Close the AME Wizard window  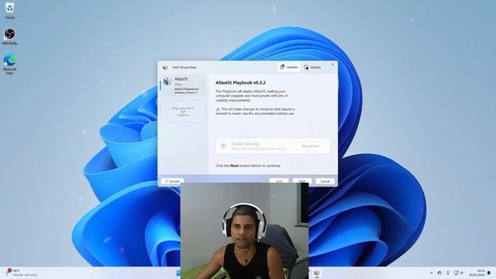tap(332, 64)
